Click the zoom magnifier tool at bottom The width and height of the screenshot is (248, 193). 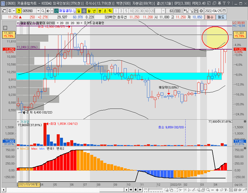tap(208, 190)
